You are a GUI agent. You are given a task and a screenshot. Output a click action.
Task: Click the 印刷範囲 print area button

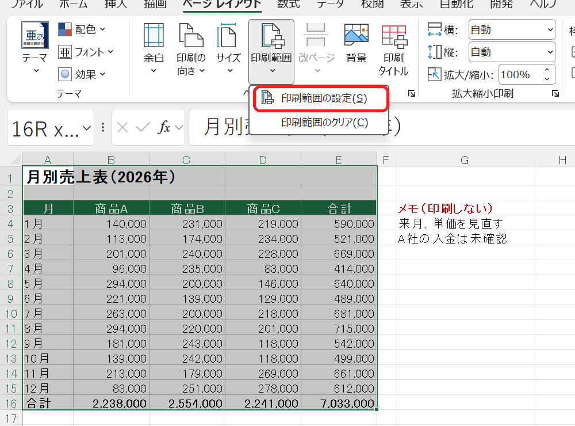[271, 51]
